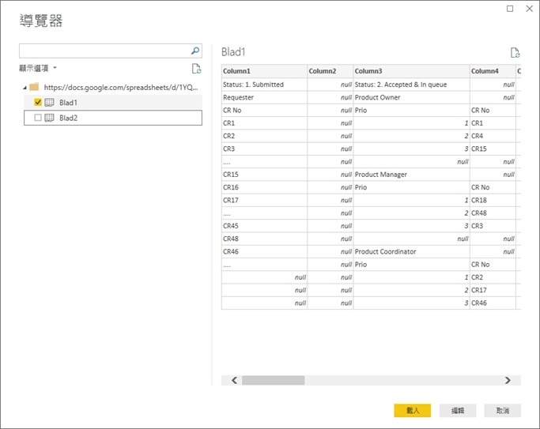Click the 編輯 (Edit) button
The image size is (540, 429).
(x=458, y=410)
